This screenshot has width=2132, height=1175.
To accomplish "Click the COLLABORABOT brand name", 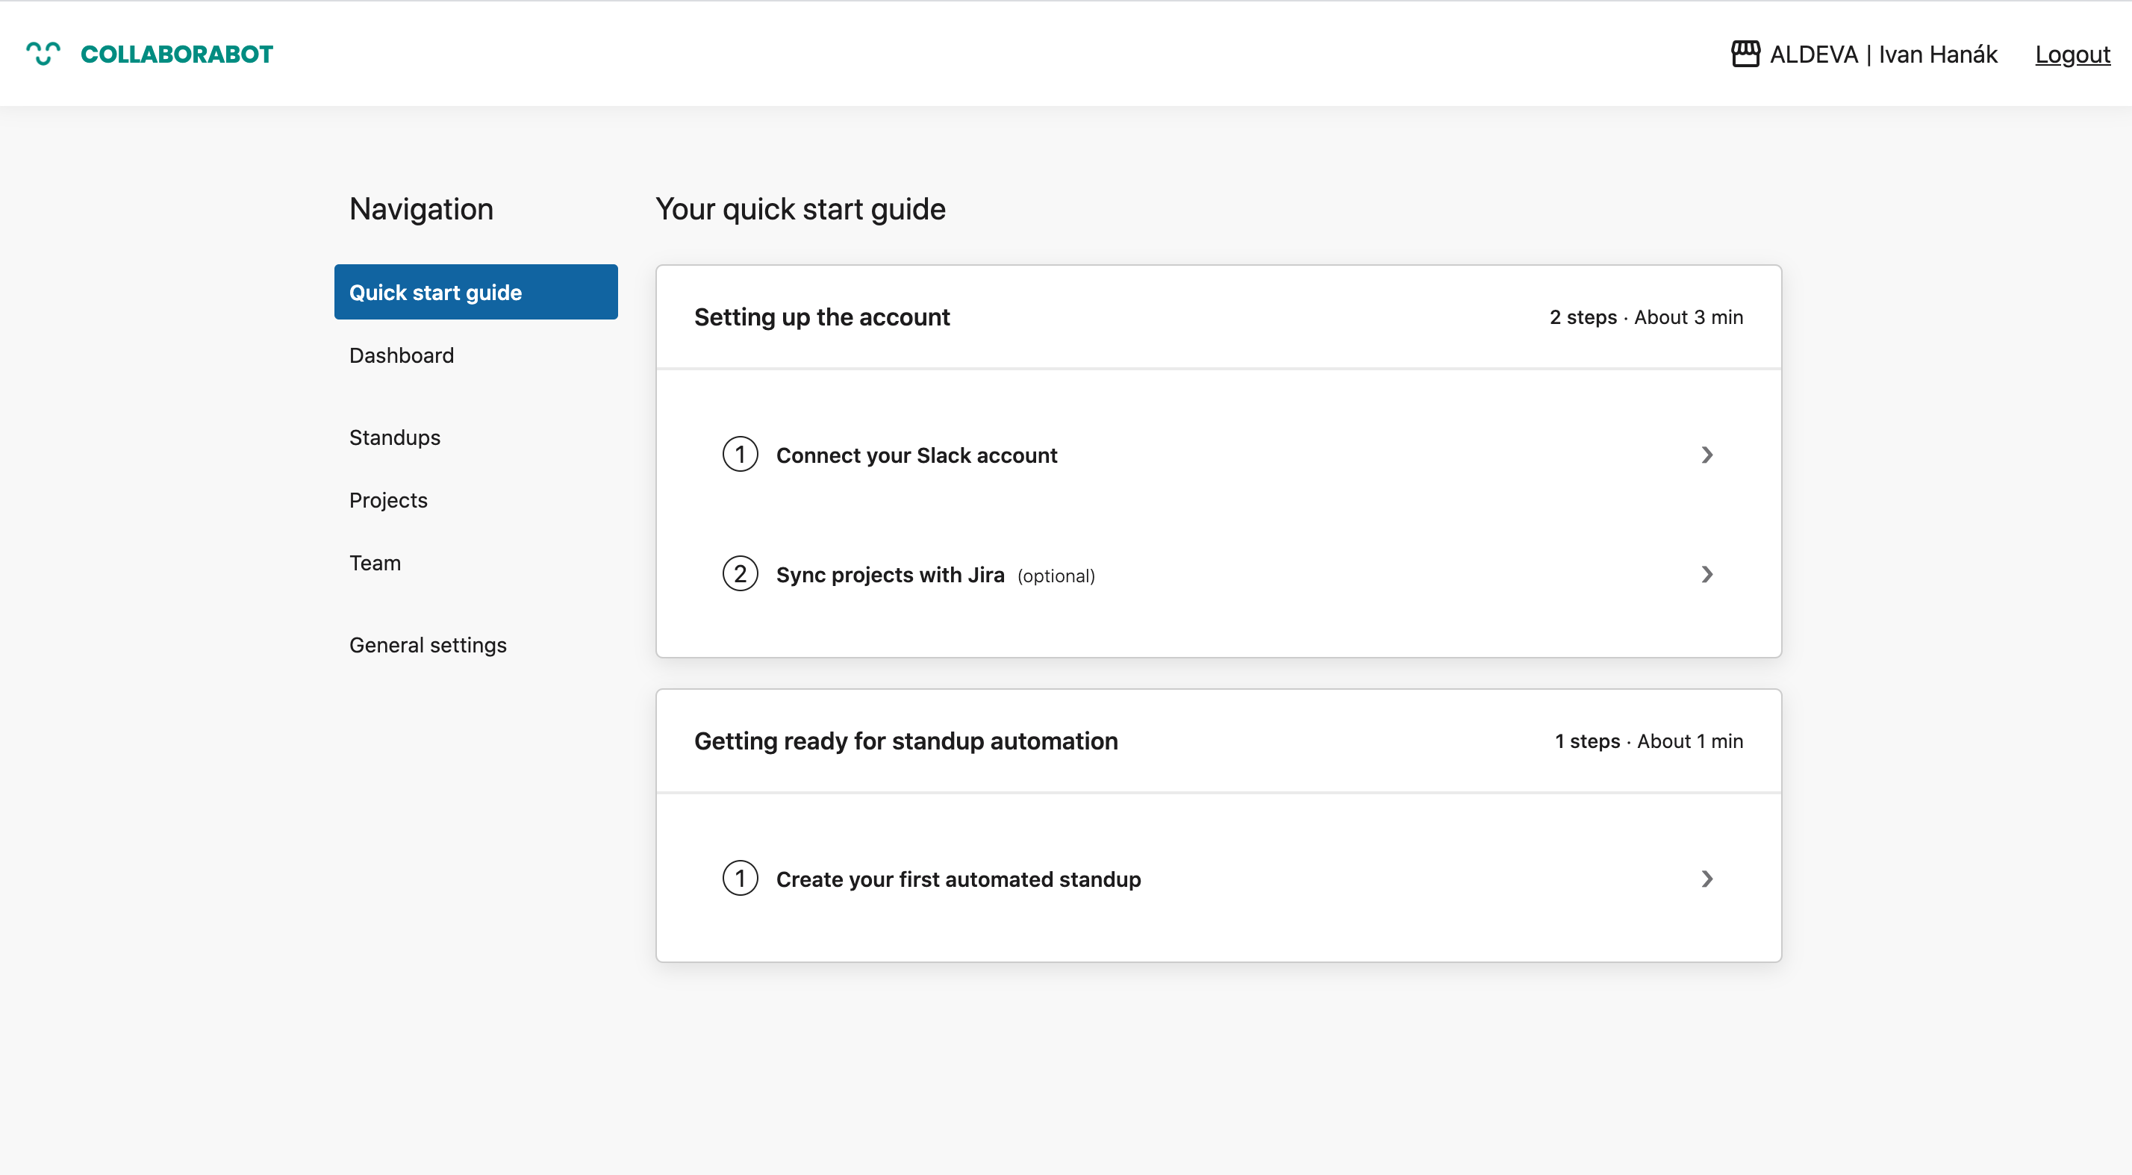I will [x=176, y=54].
